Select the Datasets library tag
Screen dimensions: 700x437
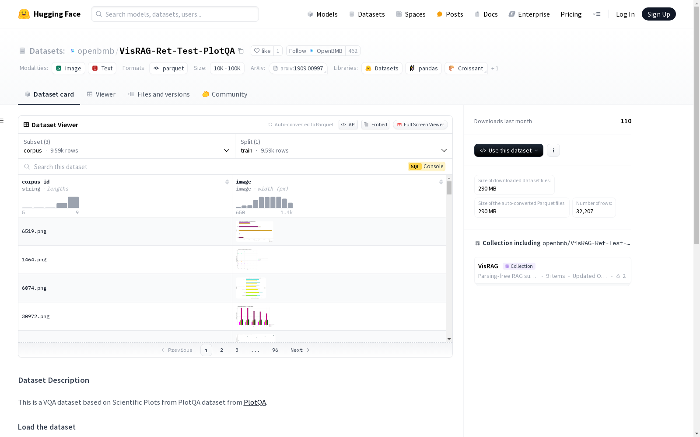coord(382,68)
